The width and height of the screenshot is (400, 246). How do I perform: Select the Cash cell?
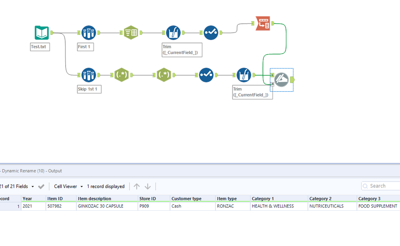(193, 206)
